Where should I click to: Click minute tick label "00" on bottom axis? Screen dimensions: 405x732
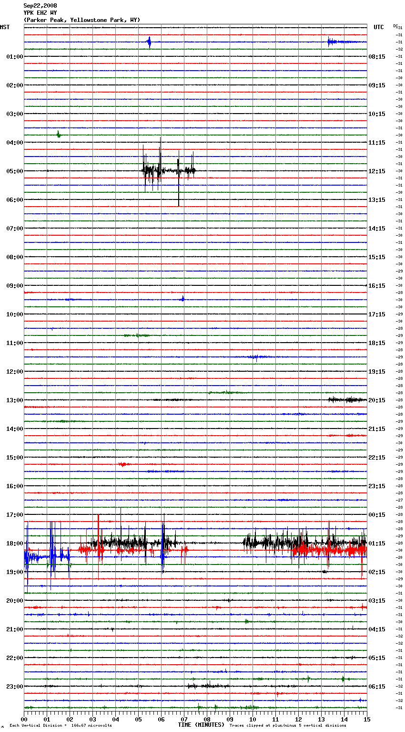pos(24,719)
